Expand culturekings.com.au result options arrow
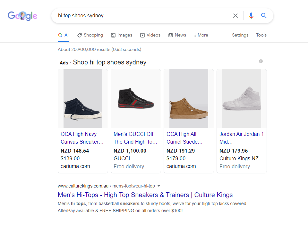This screenshot has height=225, width=308. (159, 186)
